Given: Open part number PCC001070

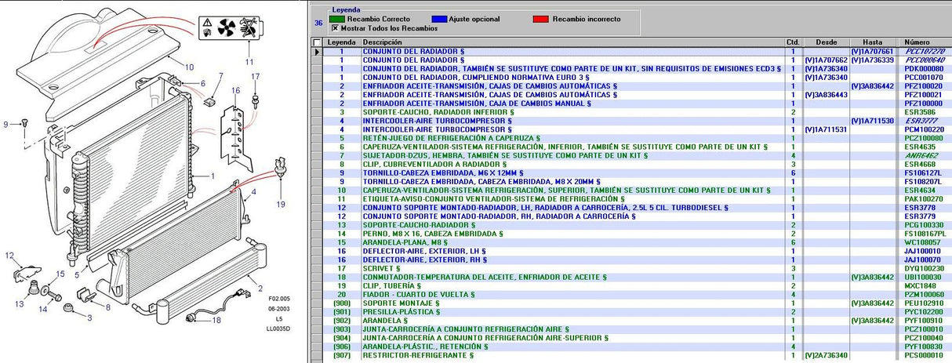Looking at the screenshot, I should [923, 78].
